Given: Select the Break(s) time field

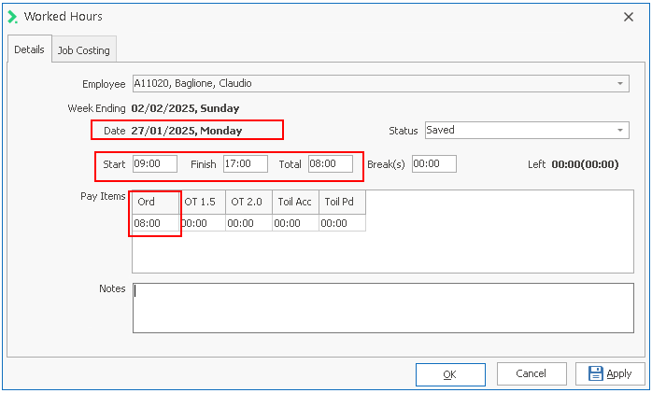Looking at the screenshot, I should click(433, 164).
